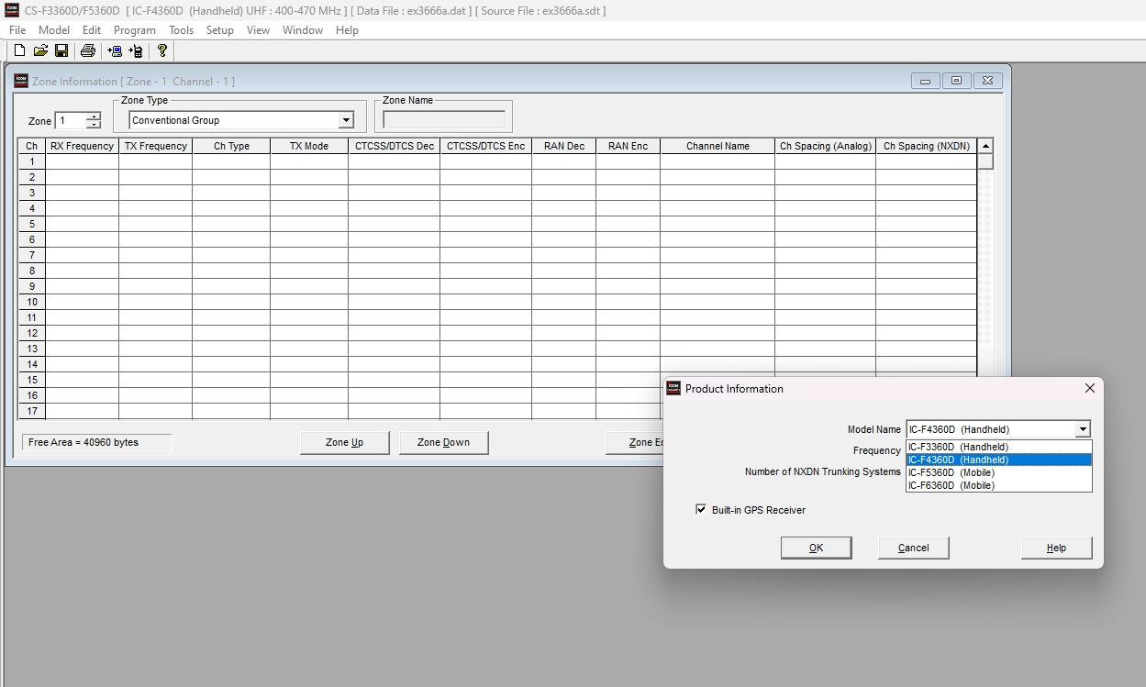This screenshot has height=687, width=1146.
Task: Click the Write to radio icon
Action: click(x=136, y=50)
